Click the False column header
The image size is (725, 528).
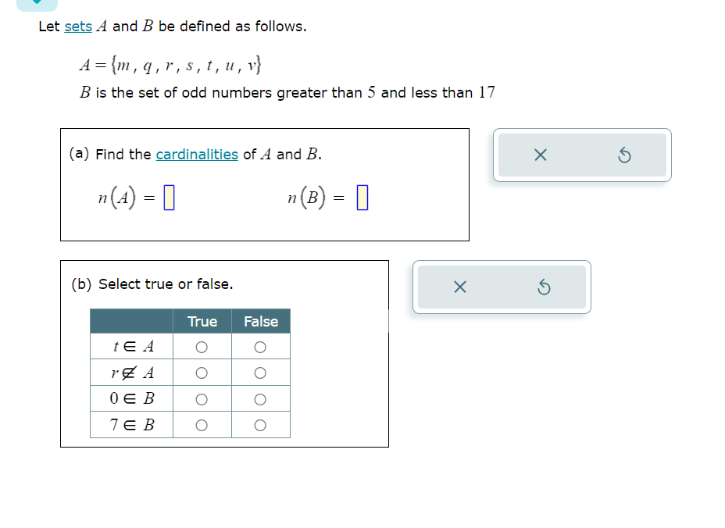pyautogui.click(x=260, y=321)
